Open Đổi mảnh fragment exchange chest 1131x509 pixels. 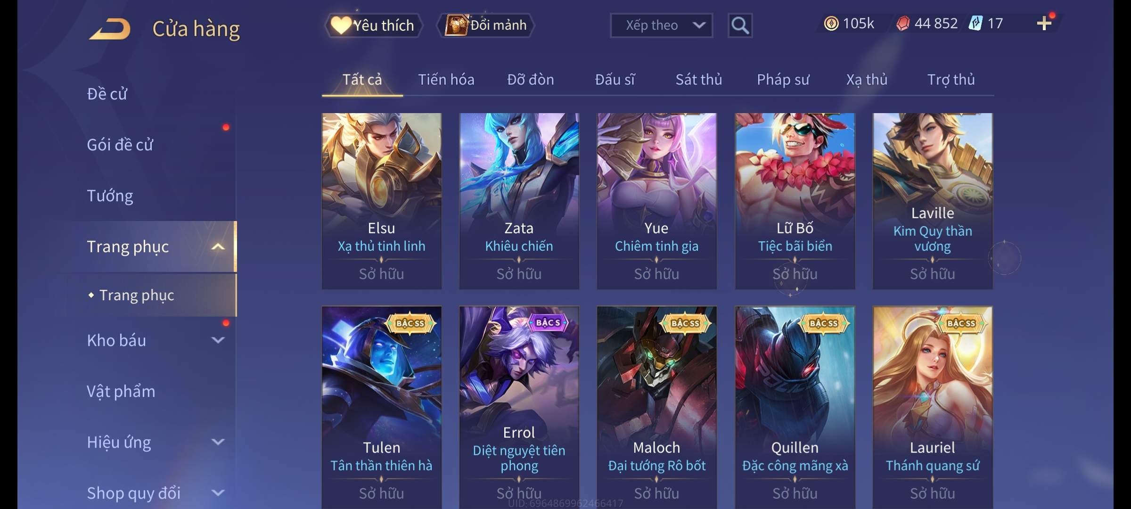coord(486,25)
